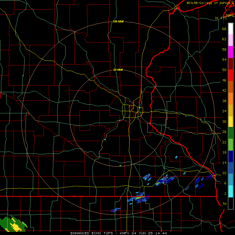The image size is (235, 235).
Task: Click the light green legend swatch
Action: coord(231,145)
